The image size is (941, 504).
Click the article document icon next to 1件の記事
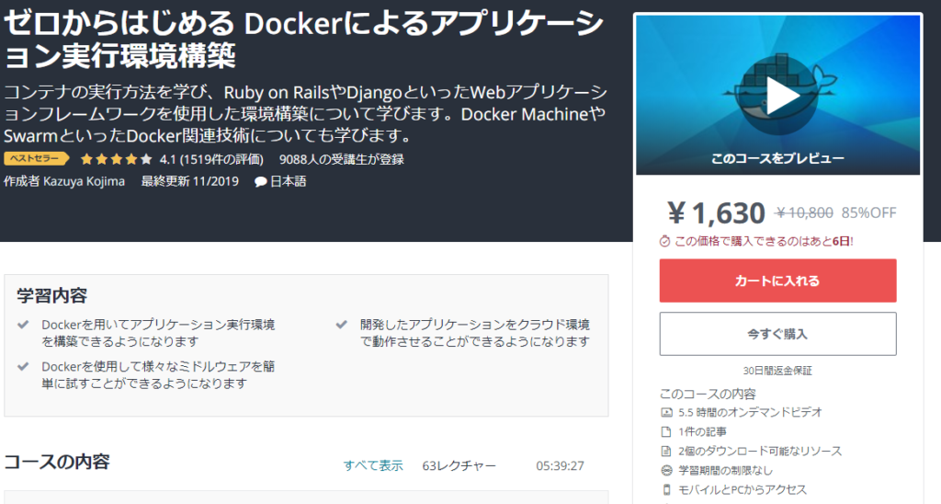pyautogui.click(x=666, y=431)
